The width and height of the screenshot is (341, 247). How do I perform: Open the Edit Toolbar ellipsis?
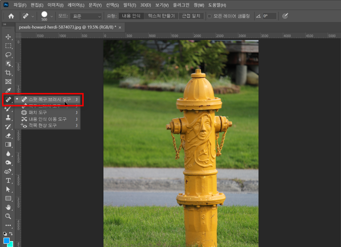[8, 225]
